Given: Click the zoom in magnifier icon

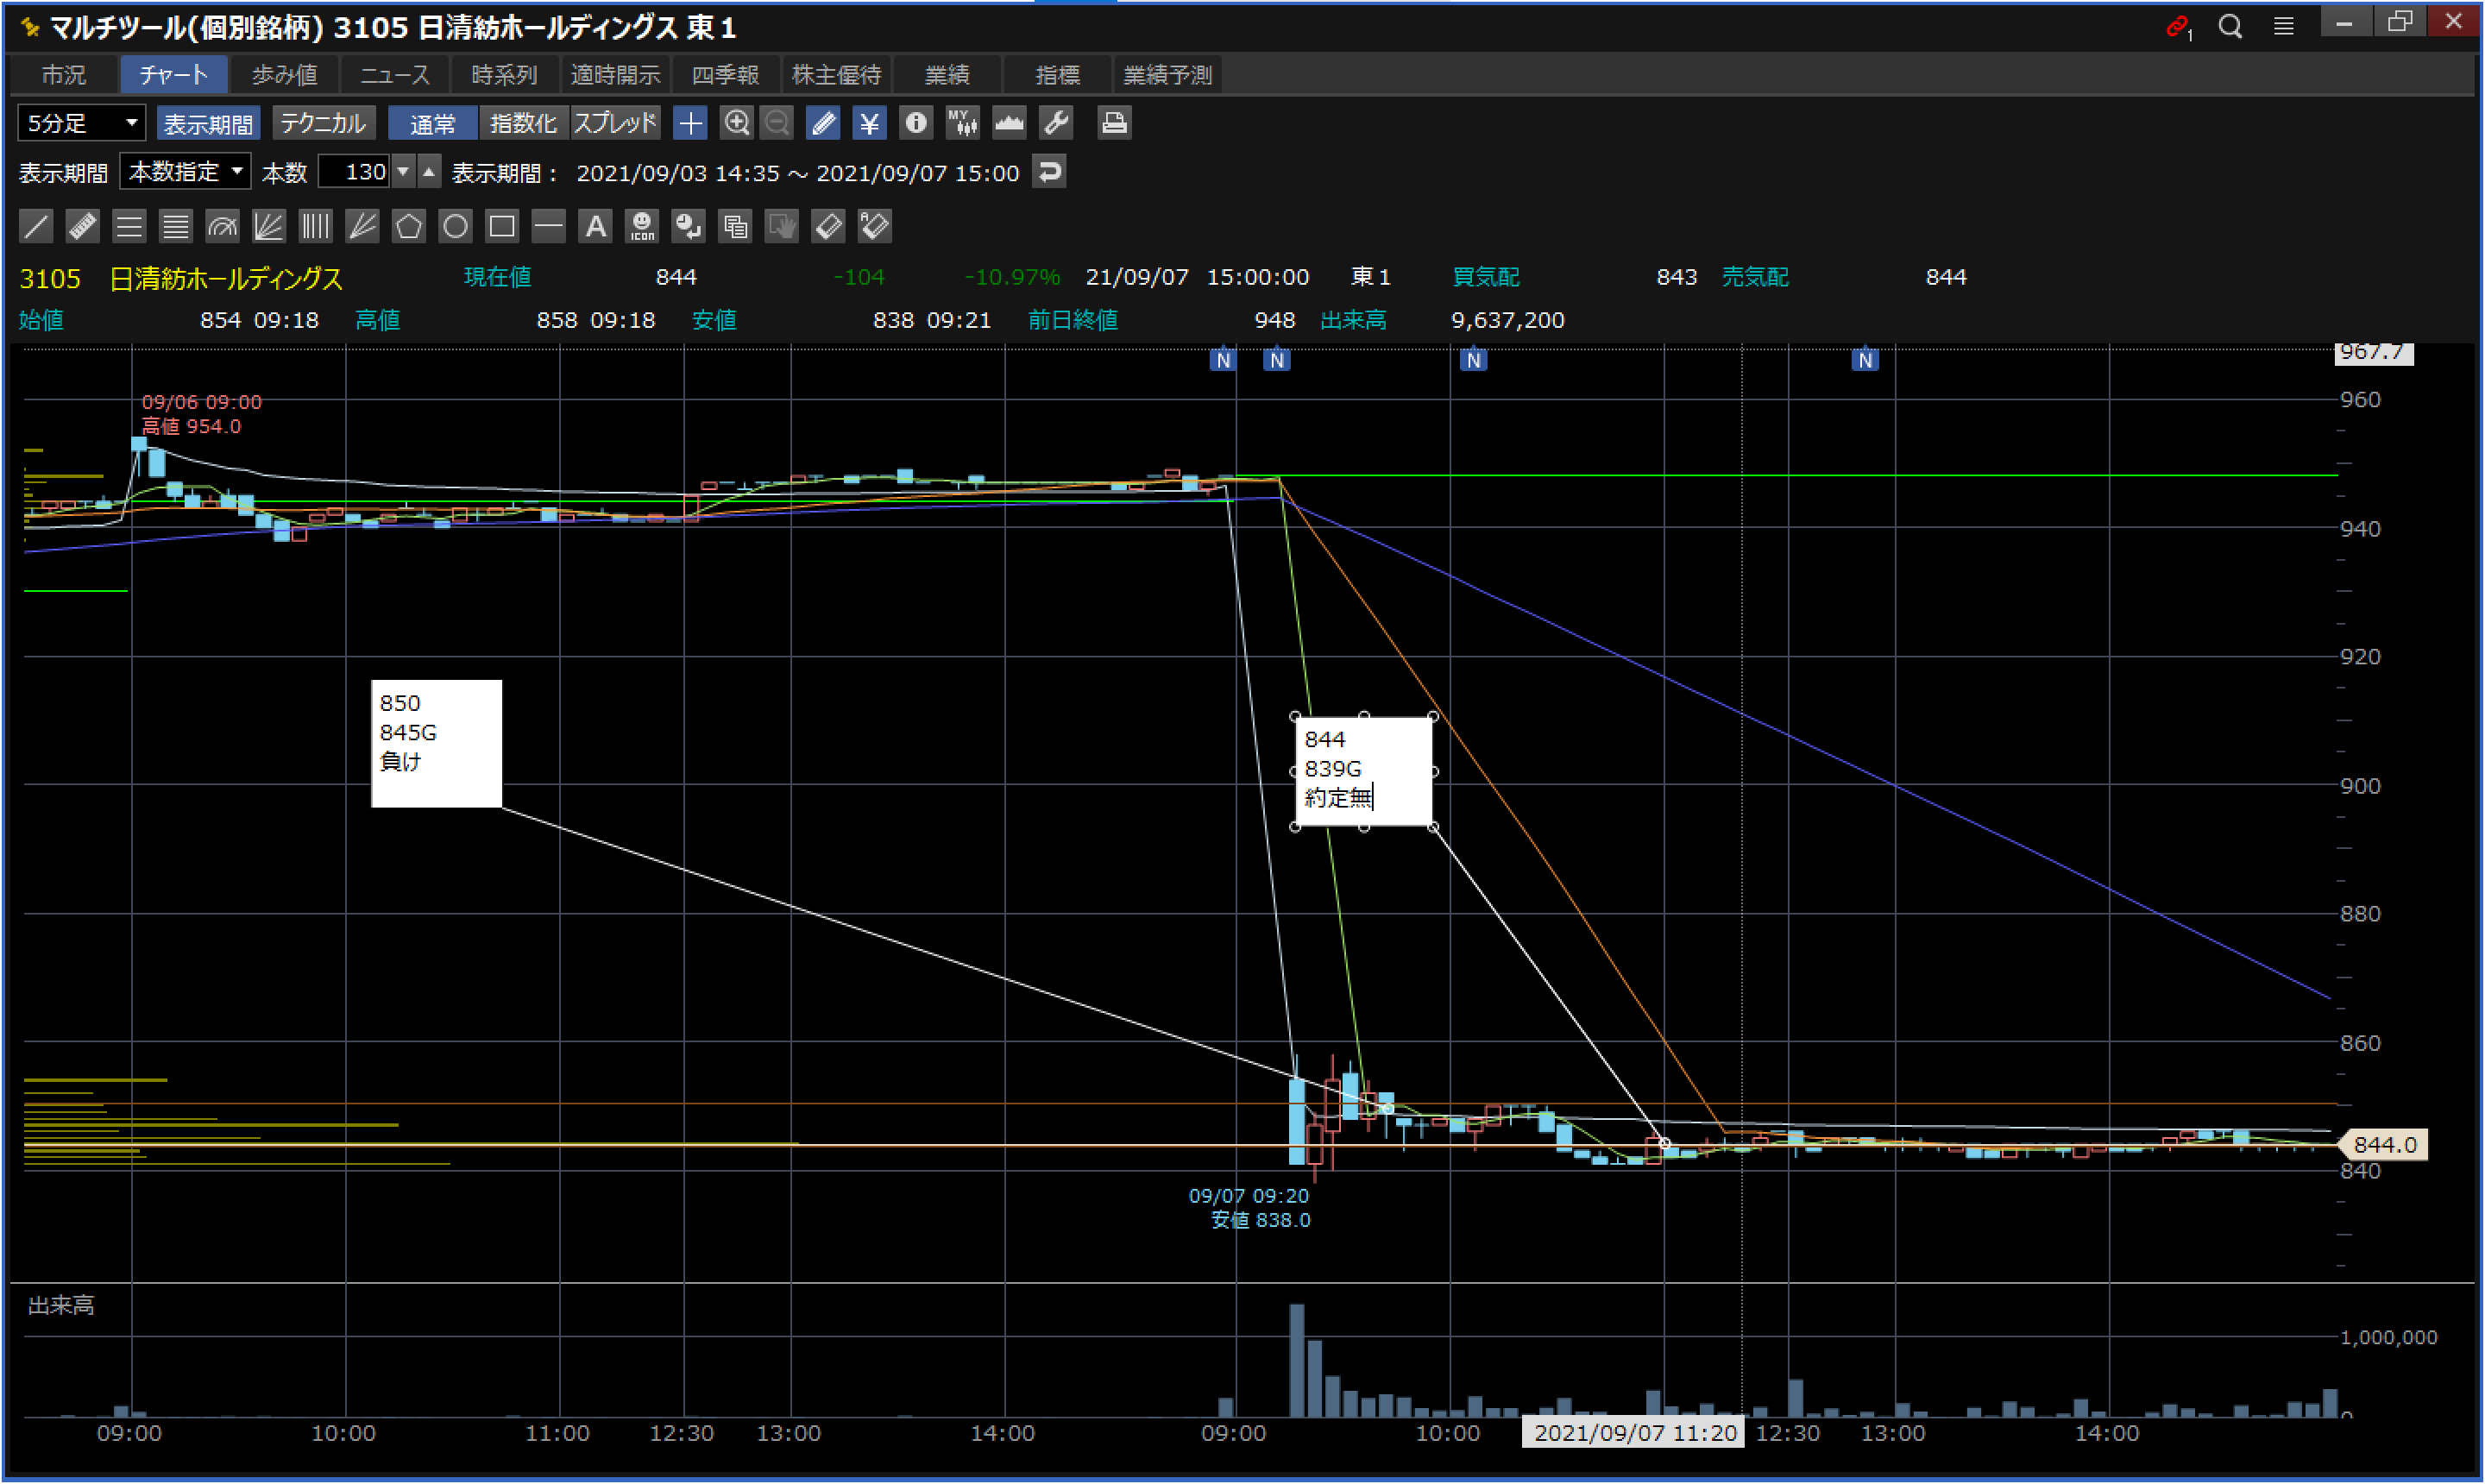Looking at the screenshot, I should point(736,123).
